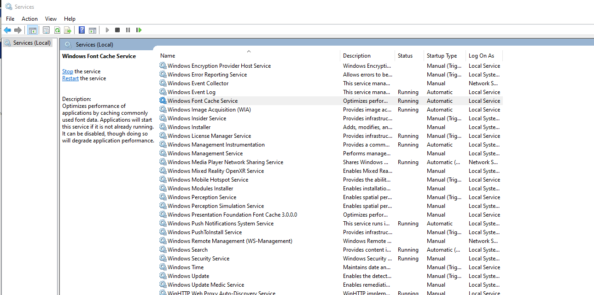The width and height of the screenshot is (594, 295).
Task: Click the Export List toolbar icon
Action: 68,30
